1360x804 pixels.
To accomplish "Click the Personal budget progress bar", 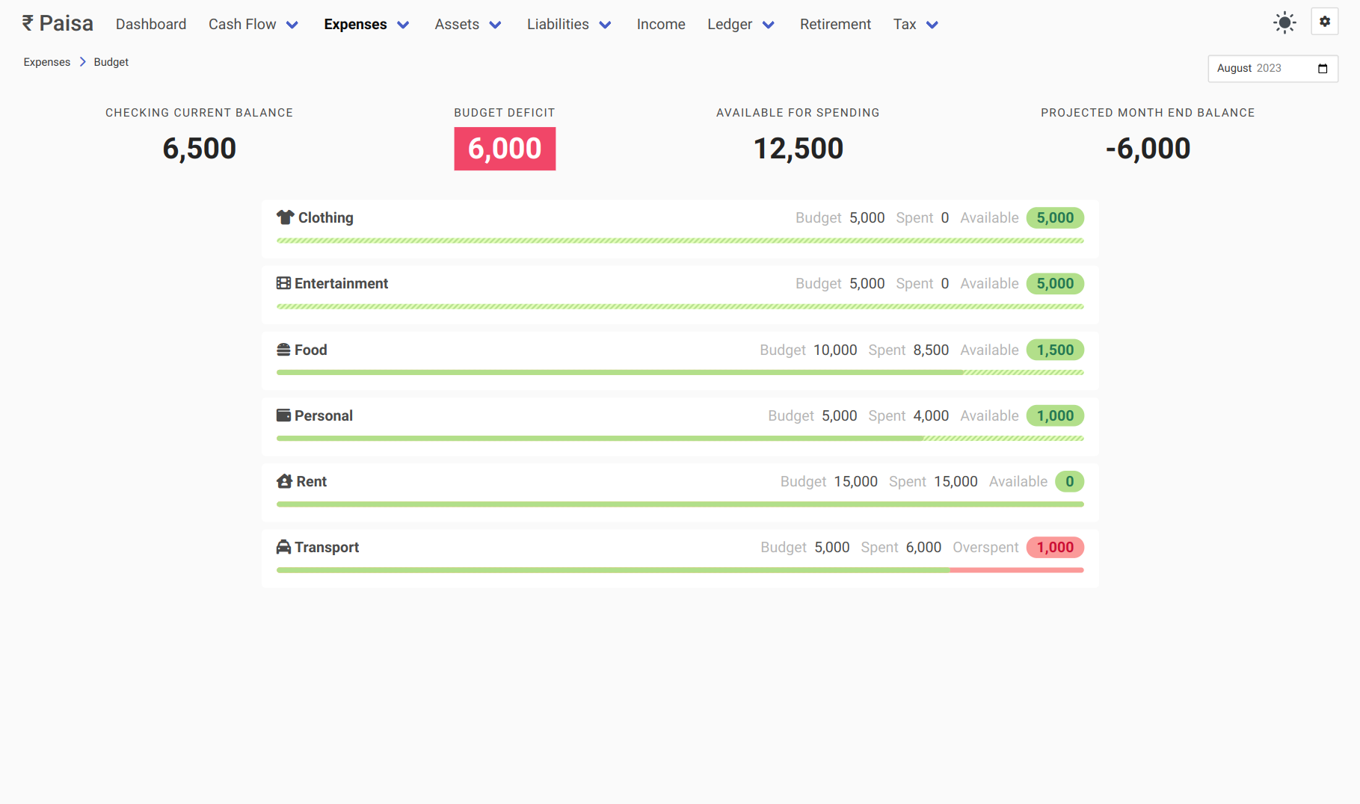I will pyautogui.click(x=680, y=439).
